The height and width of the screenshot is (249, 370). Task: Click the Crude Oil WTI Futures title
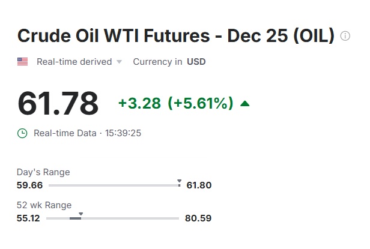(175, 35)
